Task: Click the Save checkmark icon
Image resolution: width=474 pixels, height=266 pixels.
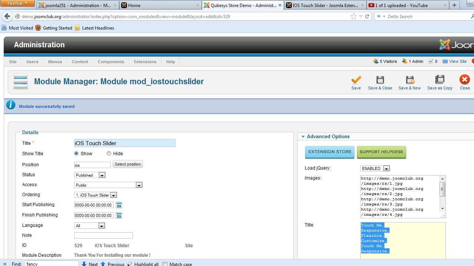Action: pos(356,80)
